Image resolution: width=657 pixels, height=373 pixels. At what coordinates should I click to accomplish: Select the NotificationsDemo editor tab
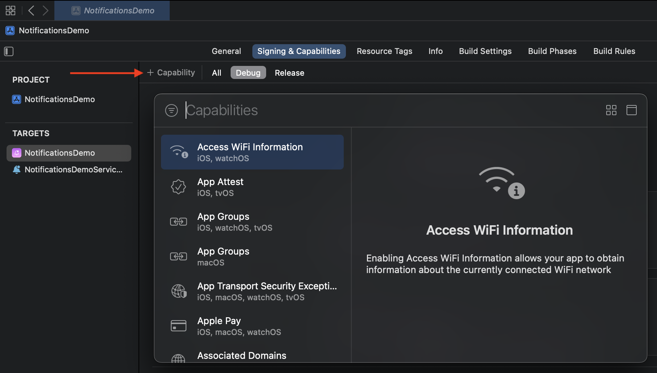[112, 11]
